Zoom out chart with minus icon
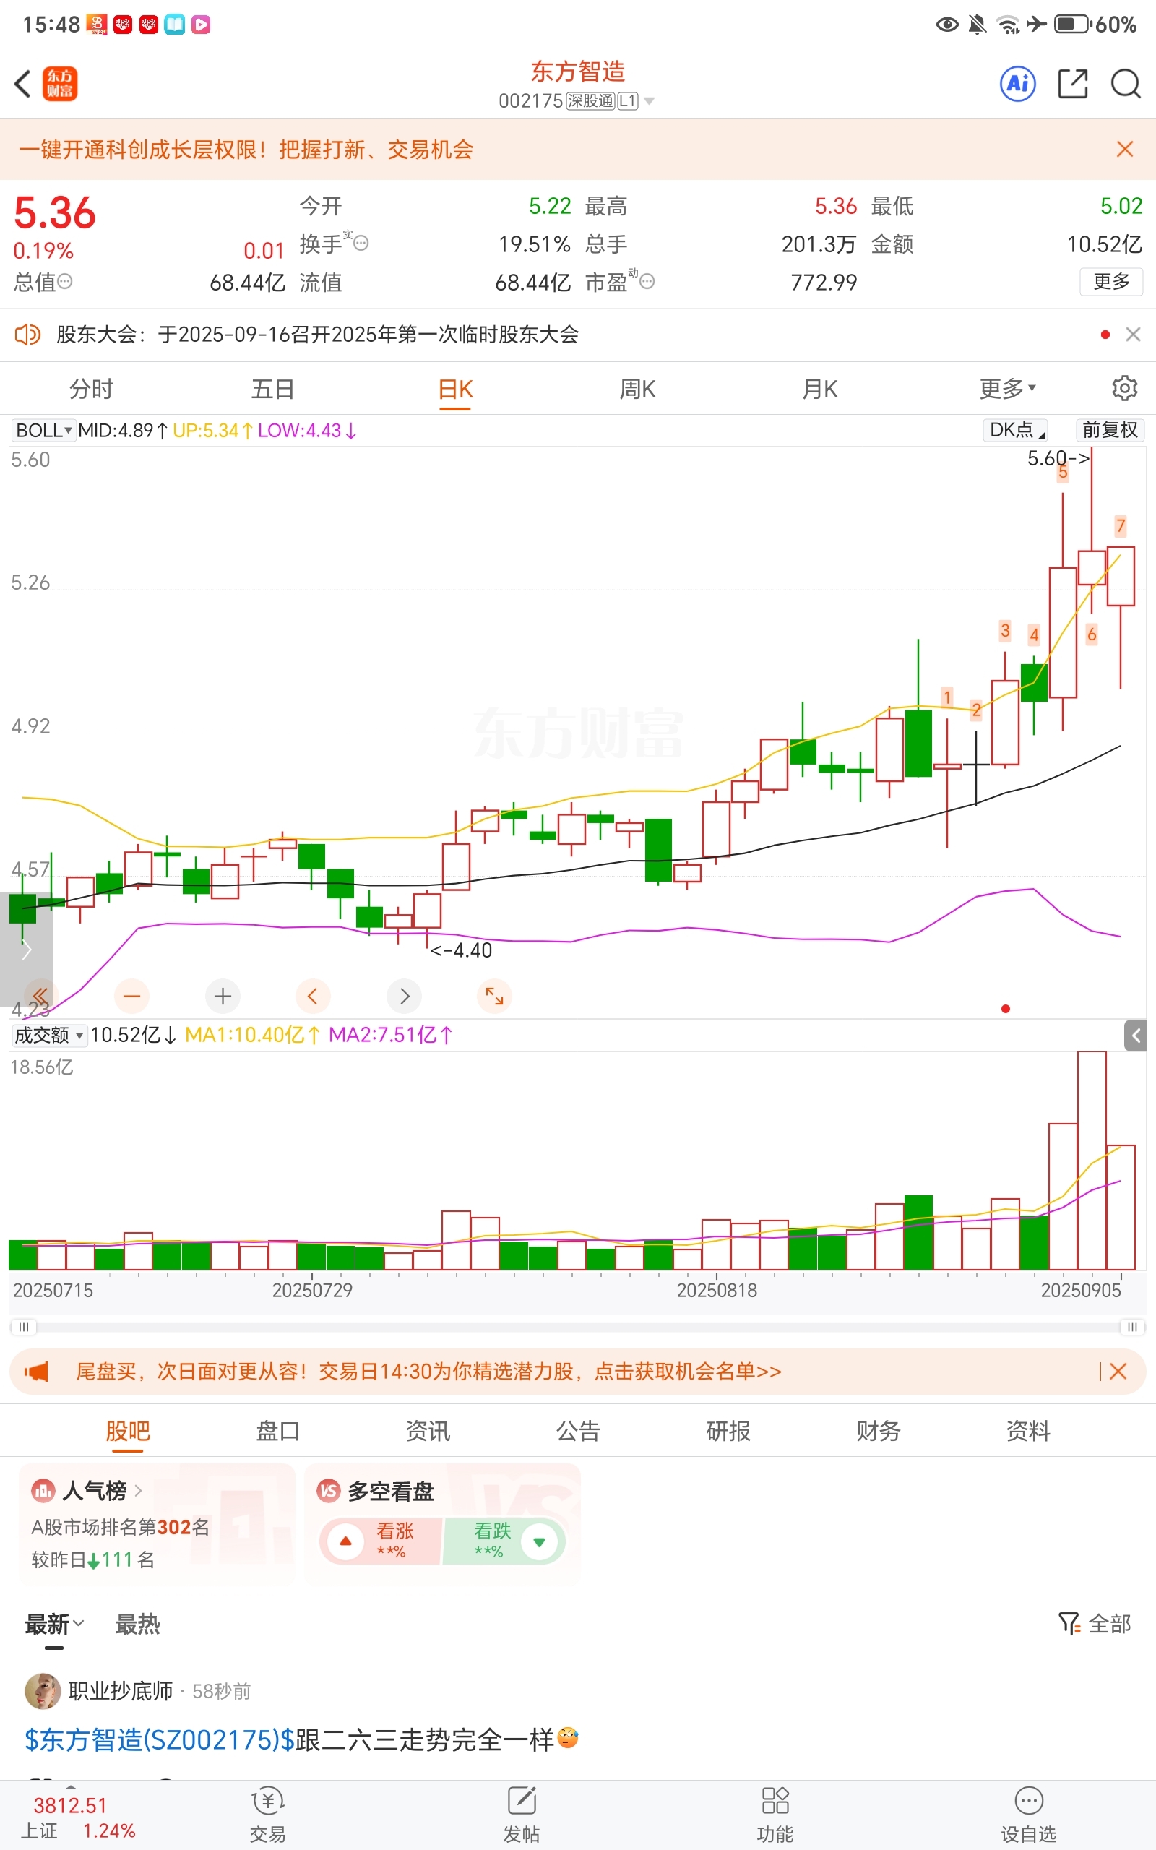 coord(131,996)
